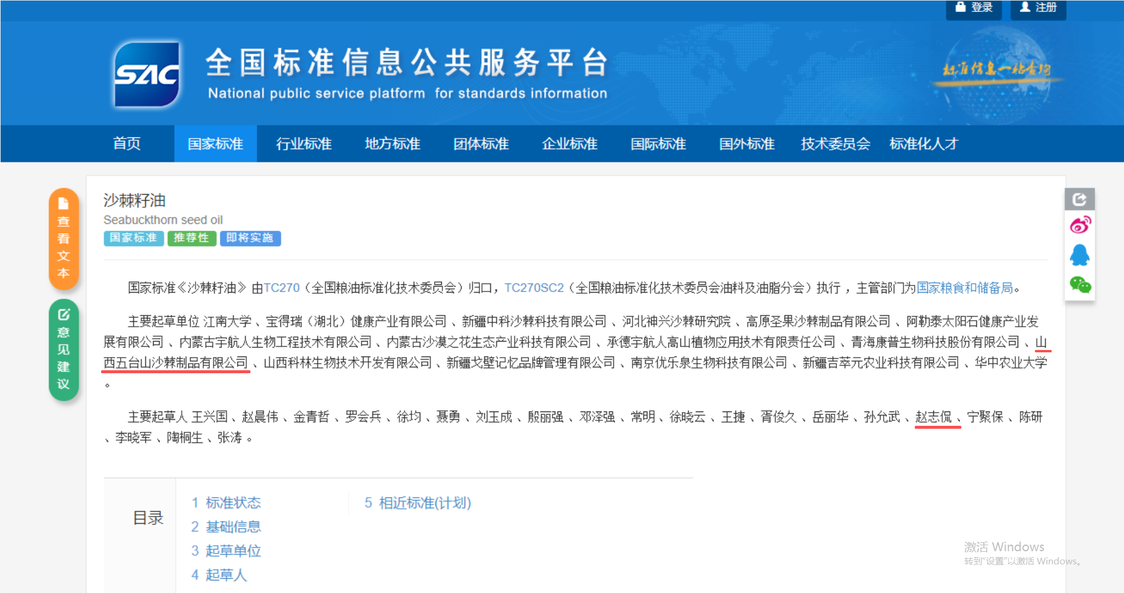Click the share icon on right sidebar

1079,199
